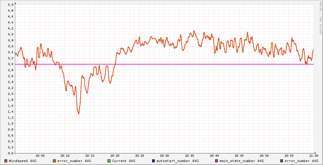
Task: Pick the 20:45 time axis label
Action: (x=239, y=155)
